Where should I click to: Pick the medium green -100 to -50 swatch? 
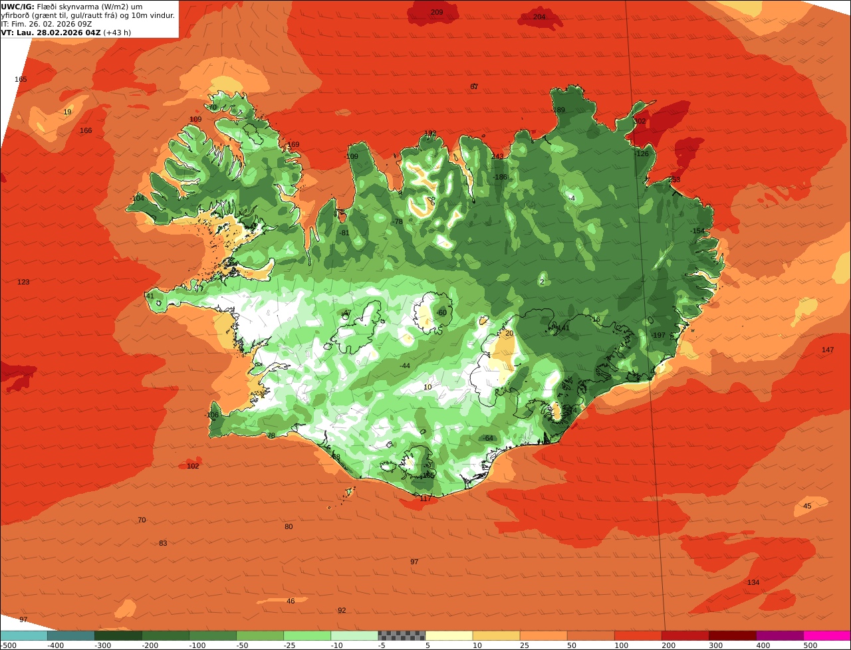pos(213,635)
